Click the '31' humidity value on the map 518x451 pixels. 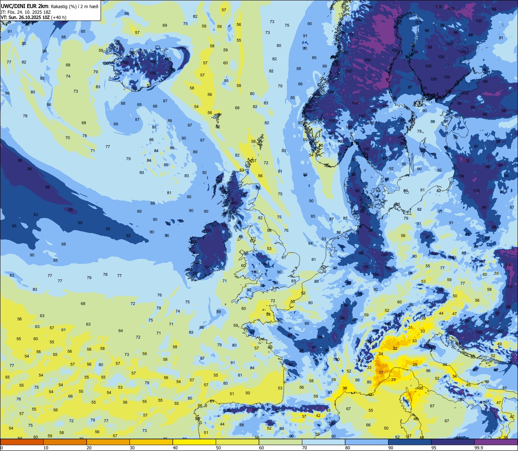pos(410,327)
